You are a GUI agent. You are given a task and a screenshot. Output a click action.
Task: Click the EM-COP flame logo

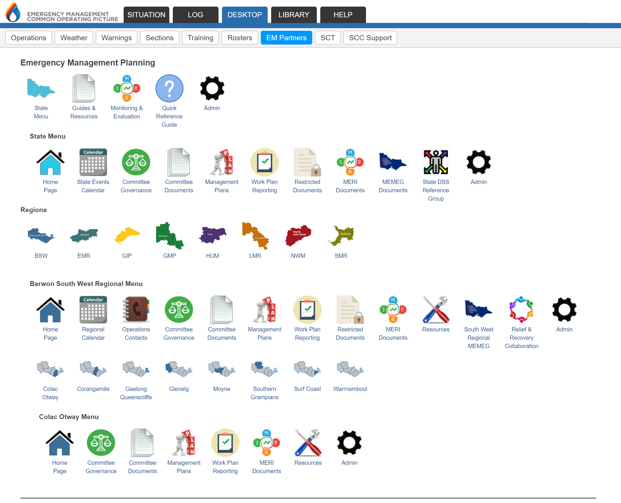[x=13, y=12]
